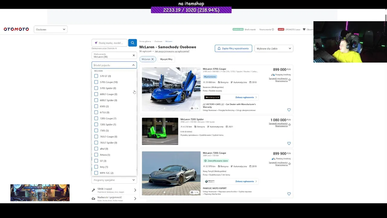Click the Nadwozie i pojemność car icon

[93, 199]
